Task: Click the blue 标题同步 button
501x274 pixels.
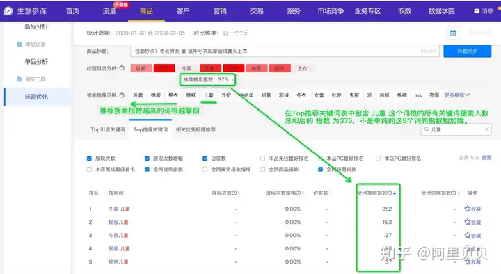Action: (x=467, y=51)
